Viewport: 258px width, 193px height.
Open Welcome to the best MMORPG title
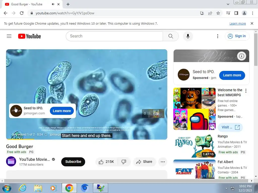click(x=230, y=92)
